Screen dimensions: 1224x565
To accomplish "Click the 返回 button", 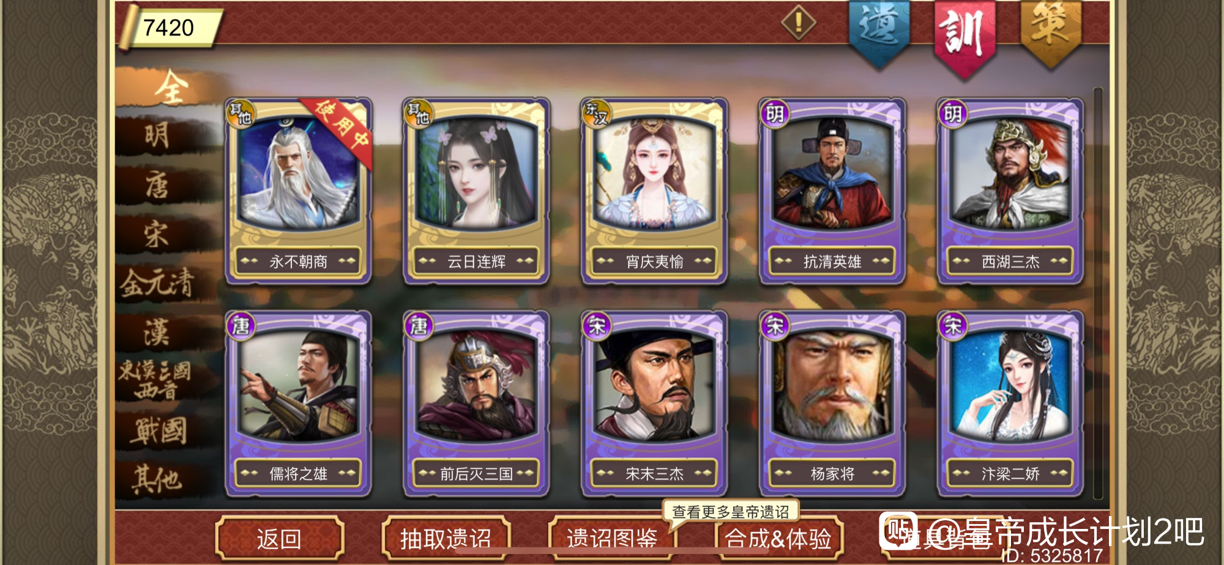I will 279,539.
